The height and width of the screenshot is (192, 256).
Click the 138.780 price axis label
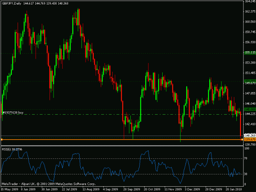[250, 145]
